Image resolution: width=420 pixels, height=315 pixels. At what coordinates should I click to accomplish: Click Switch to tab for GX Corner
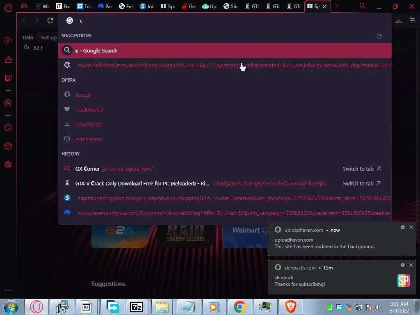coord(362,169)
